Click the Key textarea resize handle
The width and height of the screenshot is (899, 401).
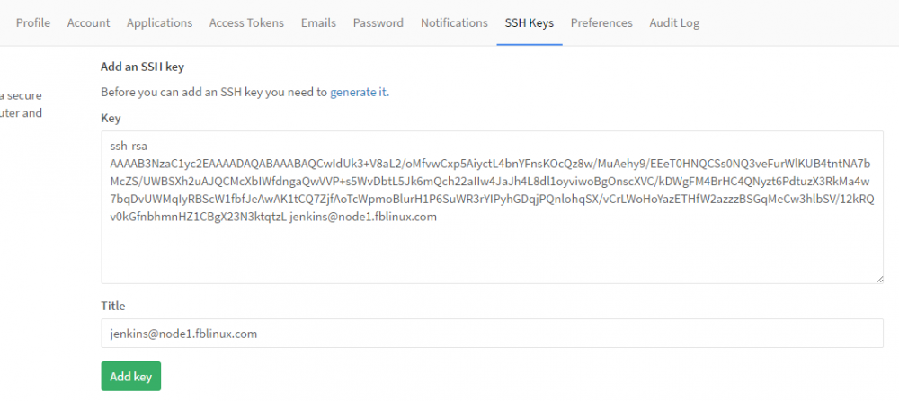[878, 279]
